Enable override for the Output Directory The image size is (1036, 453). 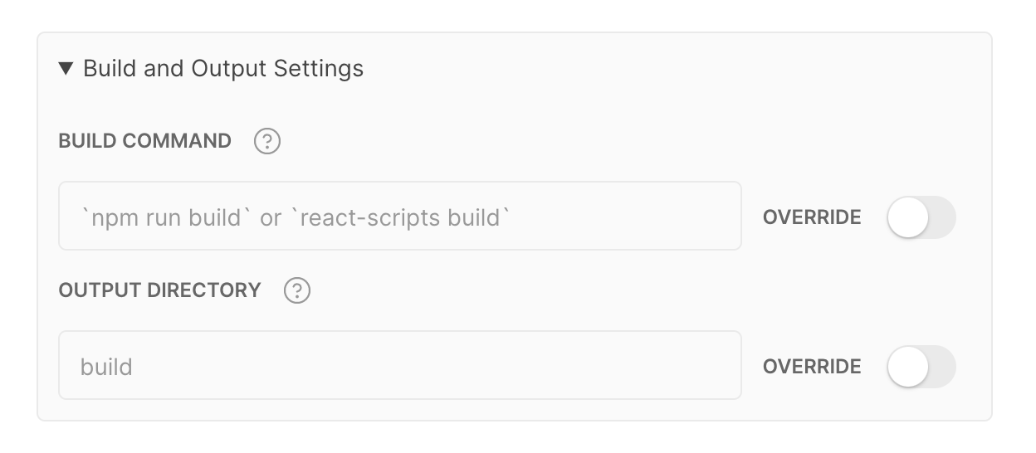click(x=921, y=367)
